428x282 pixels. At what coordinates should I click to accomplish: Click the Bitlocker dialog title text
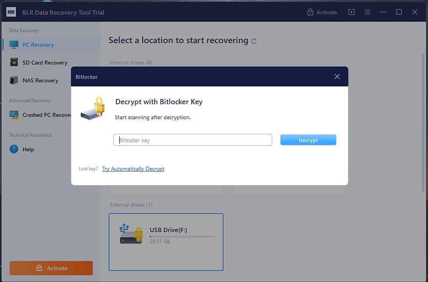86,77
